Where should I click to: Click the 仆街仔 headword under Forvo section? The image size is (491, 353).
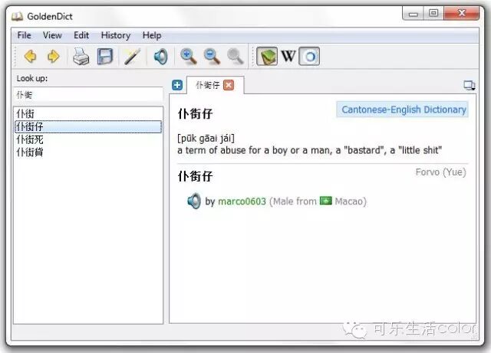[x=195, y=176]
